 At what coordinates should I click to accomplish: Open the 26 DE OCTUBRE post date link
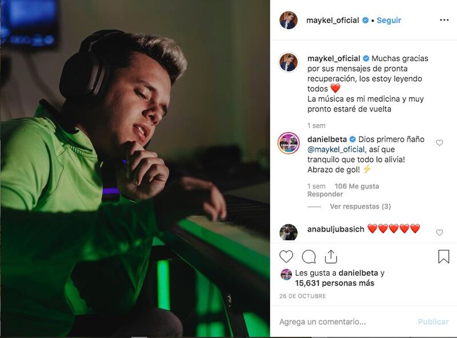point(303,296)
